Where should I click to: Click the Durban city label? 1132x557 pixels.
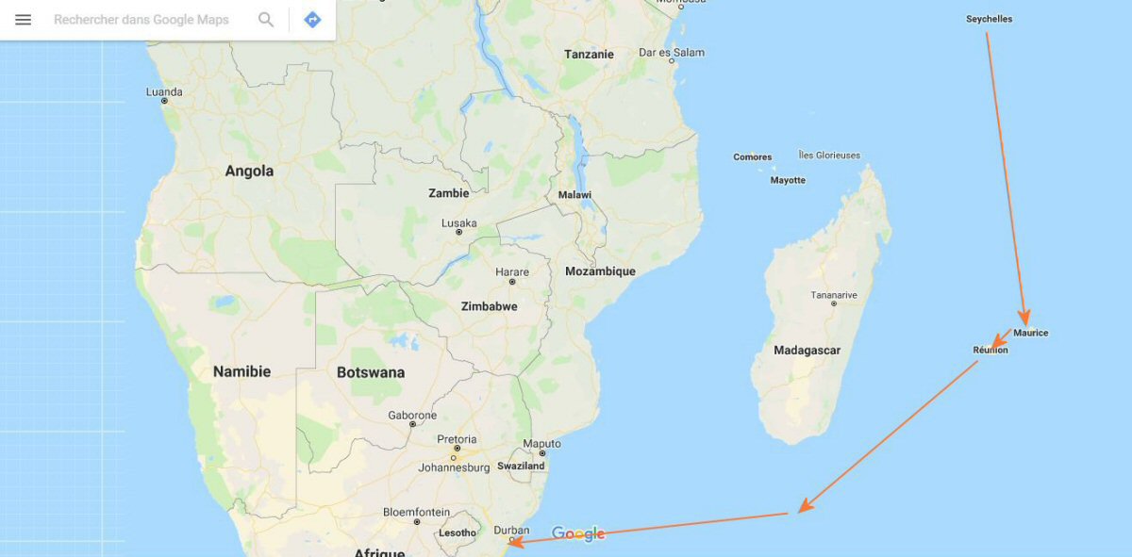point(513,531)
